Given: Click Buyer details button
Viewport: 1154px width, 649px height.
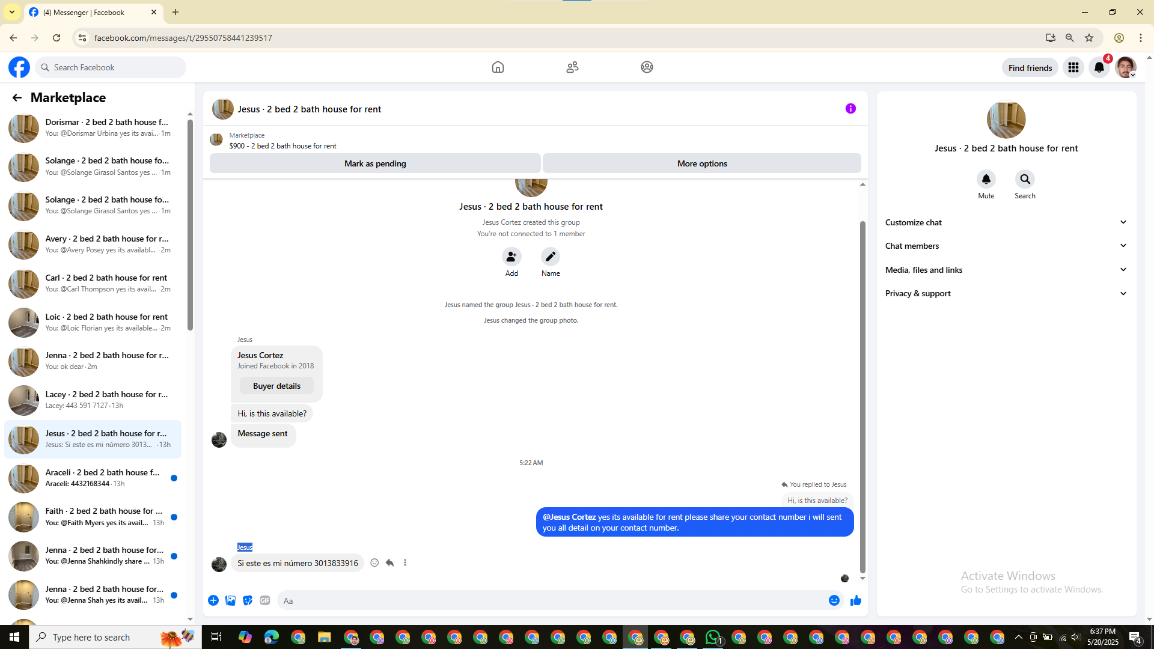Looking at the screenshot, I should (x=276, y=386).
